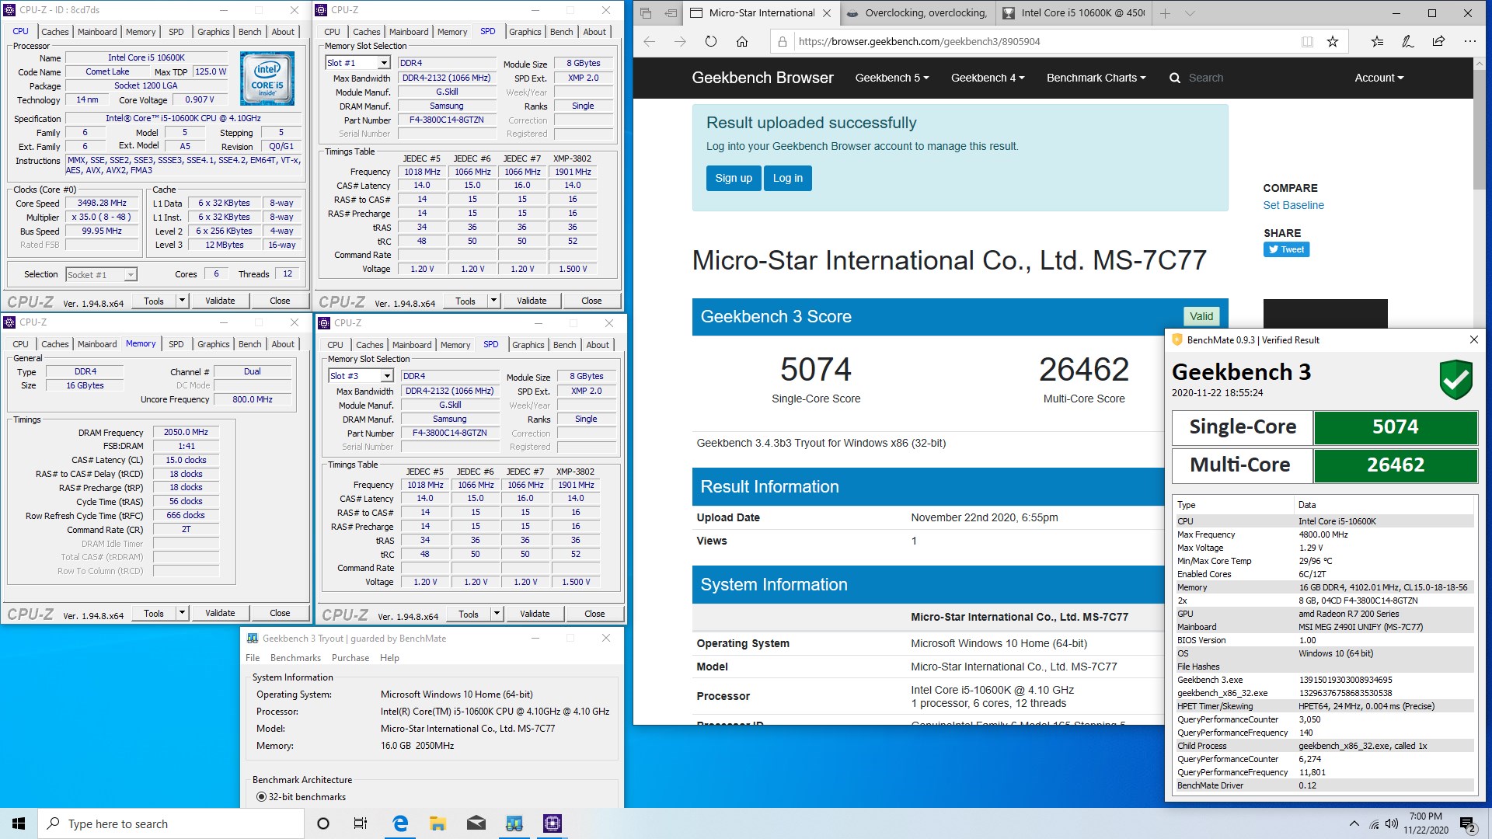This screenshot has height=839, width=1492.
Task: Switch to CPU-Z taskbar icon
Action: (553, 823)
